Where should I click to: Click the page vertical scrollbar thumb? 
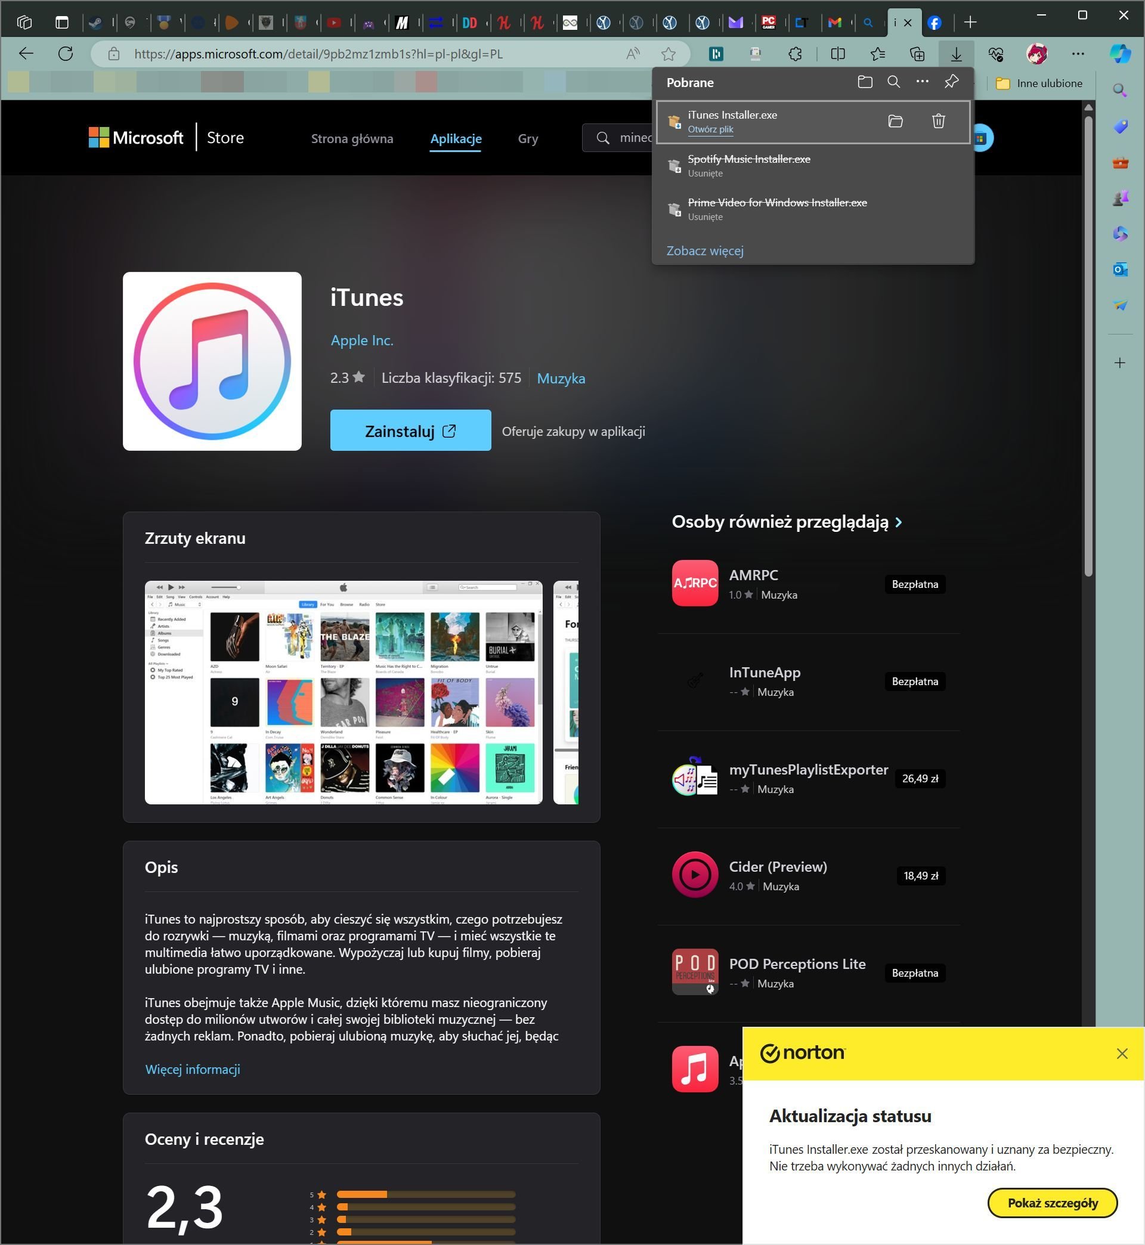click(1088, 345)
